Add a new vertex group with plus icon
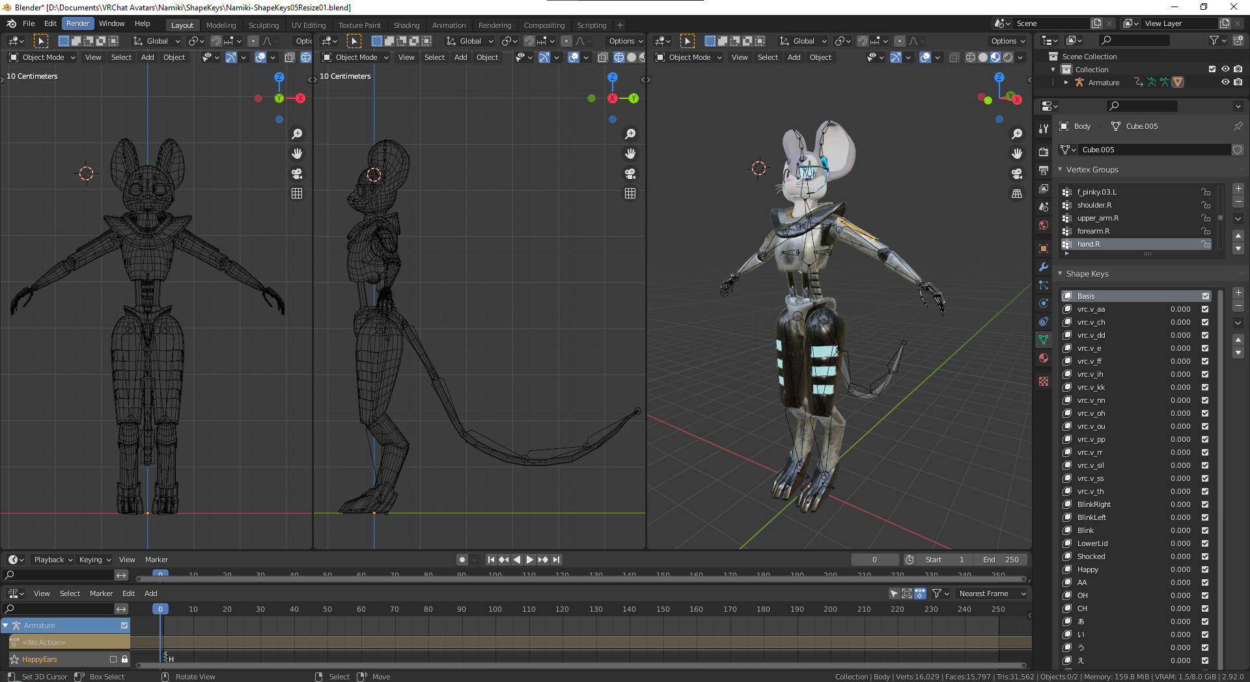This screenshot has height=682, width=1250. 1238,189
